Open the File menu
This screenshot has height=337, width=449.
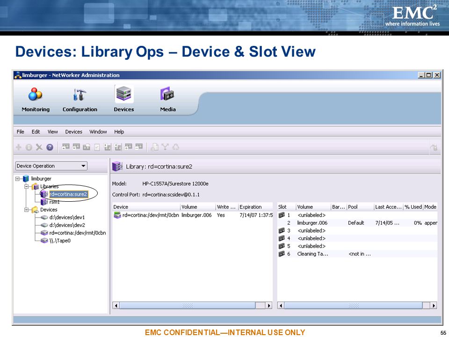coord(20,132)
